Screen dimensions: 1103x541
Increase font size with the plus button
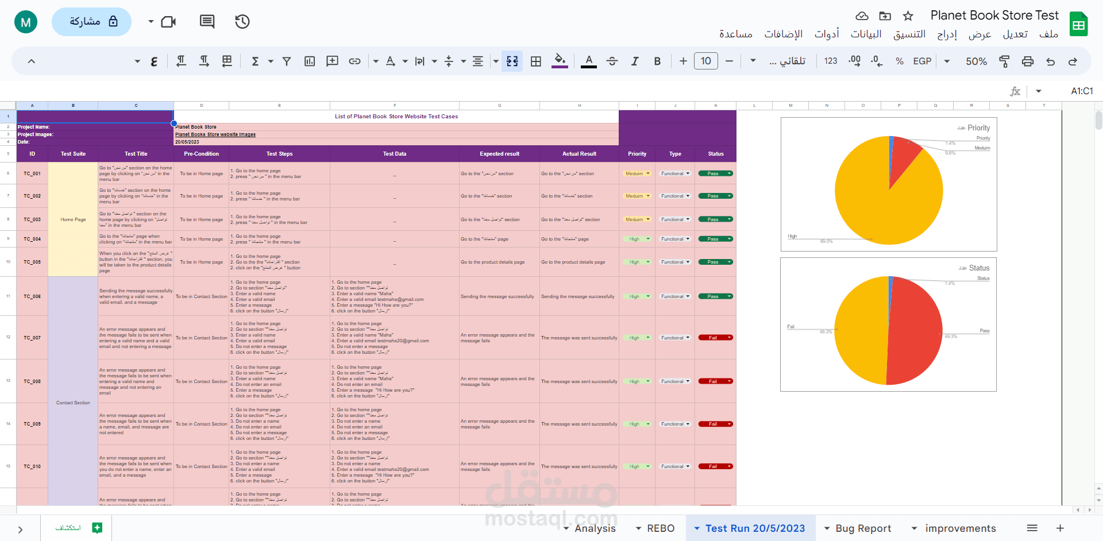[x=683, y=61]
